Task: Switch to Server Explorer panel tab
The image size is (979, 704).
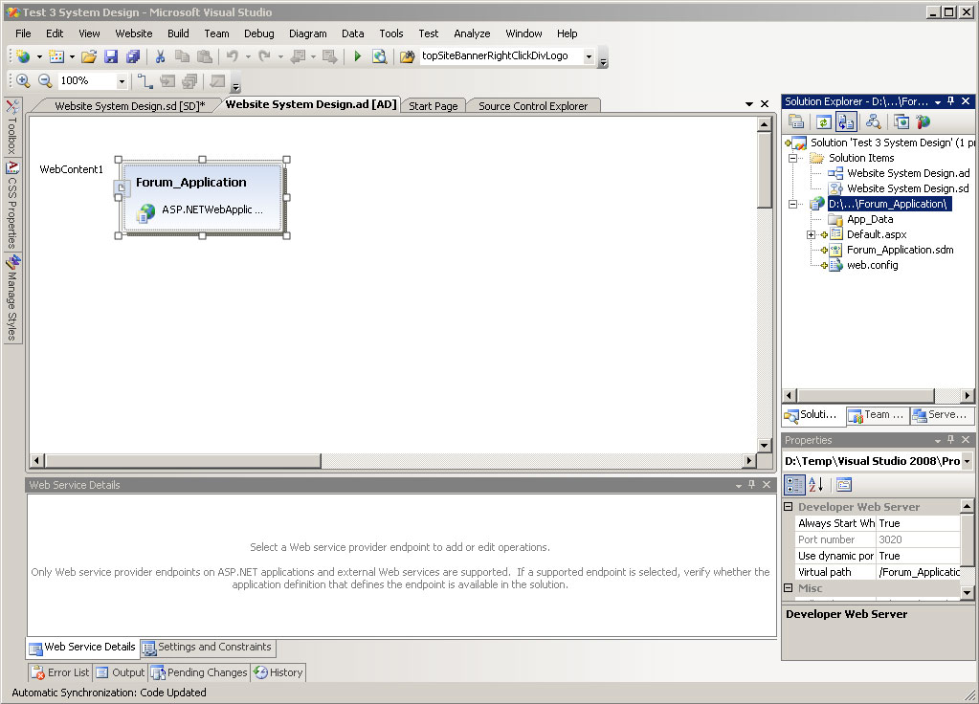Action: click(941, 415)
